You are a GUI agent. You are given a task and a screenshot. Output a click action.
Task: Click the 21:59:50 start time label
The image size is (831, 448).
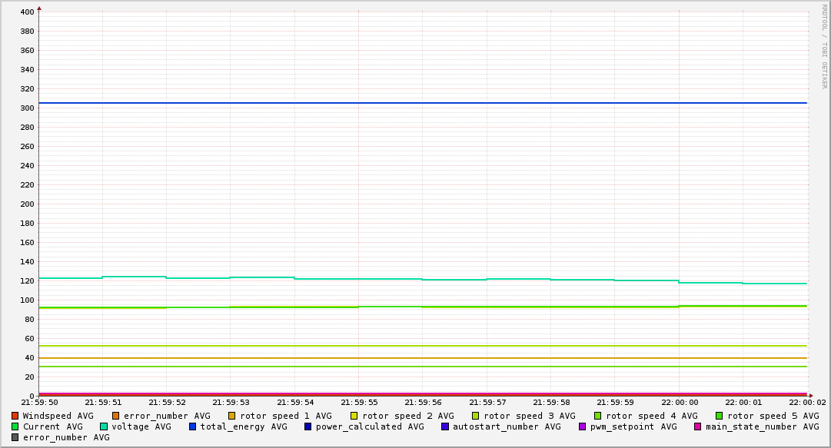[x=39, y=402]
